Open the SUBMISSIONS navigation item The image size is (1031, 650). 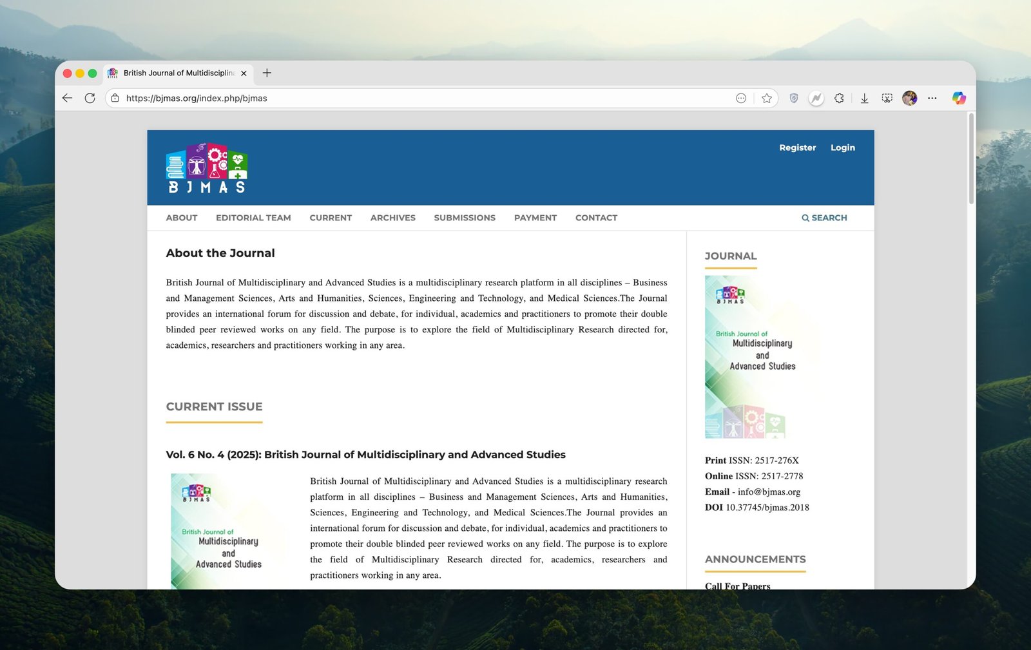click(464, 218)
